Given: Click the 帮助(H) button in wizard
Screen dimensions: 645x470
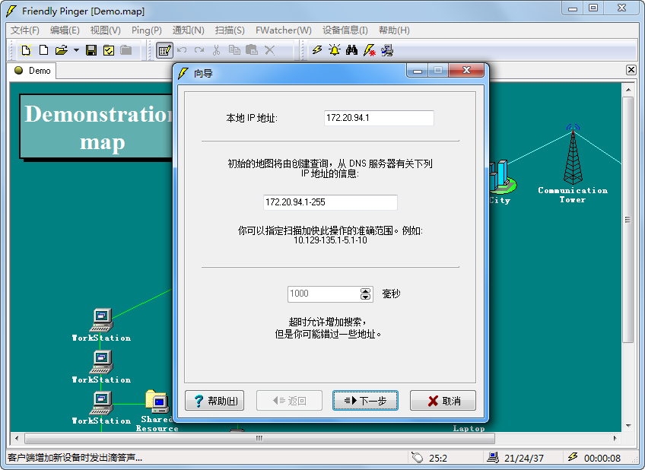Looking at the screenshot, I should coord(214,401).
